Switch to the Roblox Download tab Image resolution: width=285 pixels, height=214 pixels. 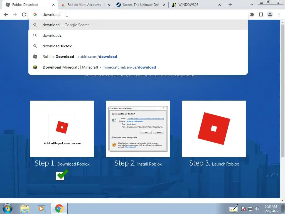(x=30, y=5)
